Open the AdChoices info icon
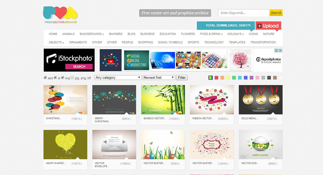The image size is (323, 175). pyautogui.click(x=276, y=50)
